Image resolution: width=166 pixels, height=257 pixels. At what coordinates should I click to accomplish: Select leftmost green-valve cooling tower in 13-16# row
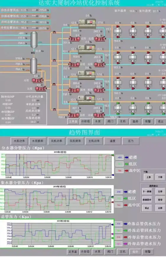118,108
